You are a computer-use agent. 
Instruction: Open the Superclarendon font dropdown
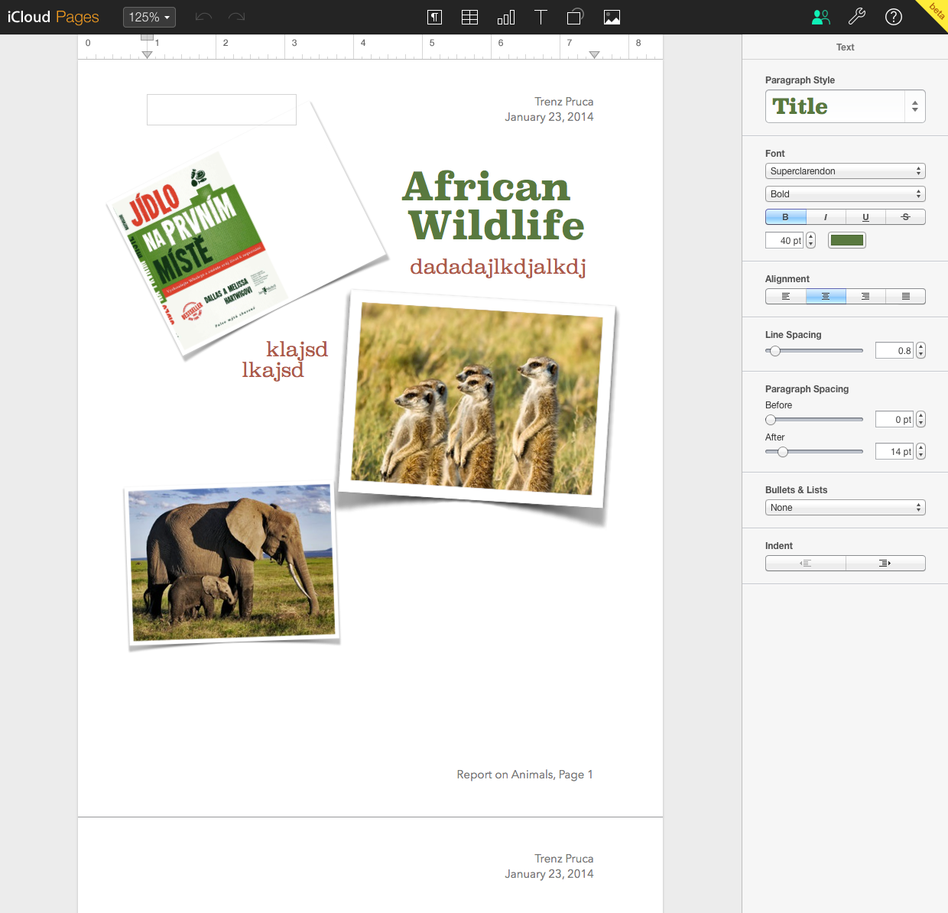[x=845, y=171]
